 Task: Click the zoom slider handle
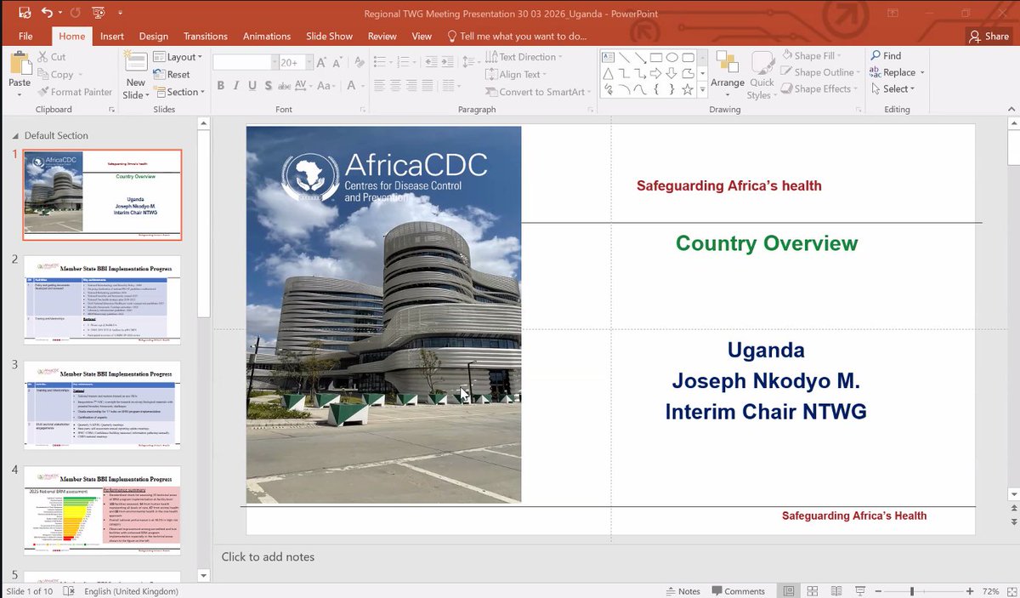tap(912, 591)
